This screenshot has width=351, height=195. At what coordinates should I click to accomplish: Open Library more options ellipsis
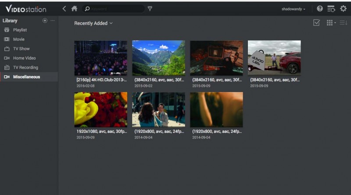[x=53, y=21]
